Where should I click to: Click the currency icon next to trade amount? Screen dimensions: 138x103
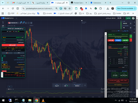(x=131, y=28)
